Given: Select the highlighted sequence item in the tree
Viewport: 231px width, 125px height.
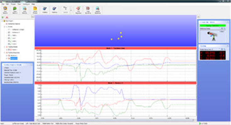Looking at the screenshot, I should 14,59.
